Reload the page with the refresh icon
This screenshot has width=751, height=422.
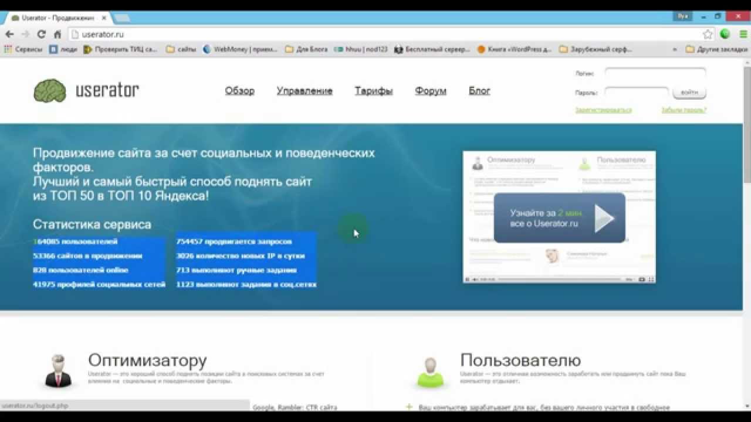click(41, 35)
